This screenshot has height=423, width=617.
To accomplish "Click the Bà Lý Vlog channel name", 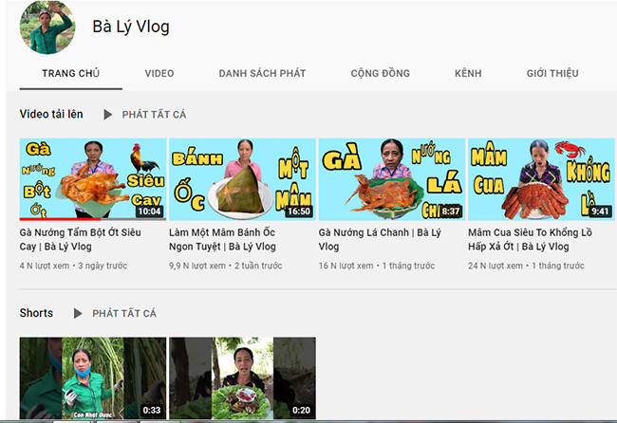I will click(x=131, y=27).
